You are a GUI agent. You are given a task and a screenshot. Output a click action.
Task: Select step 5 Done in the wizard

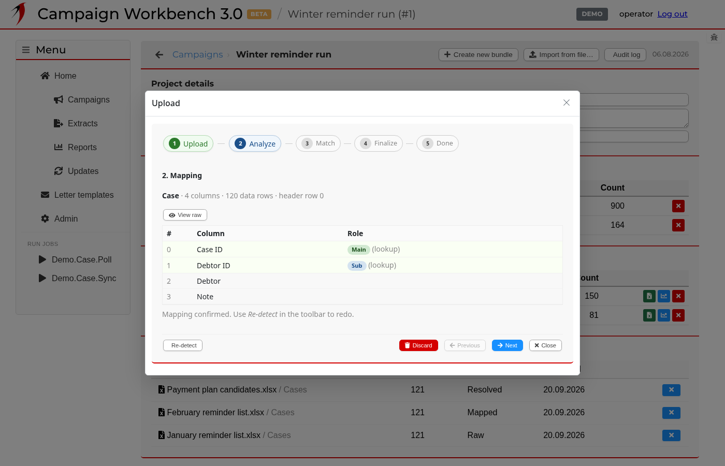click(438, 143)
